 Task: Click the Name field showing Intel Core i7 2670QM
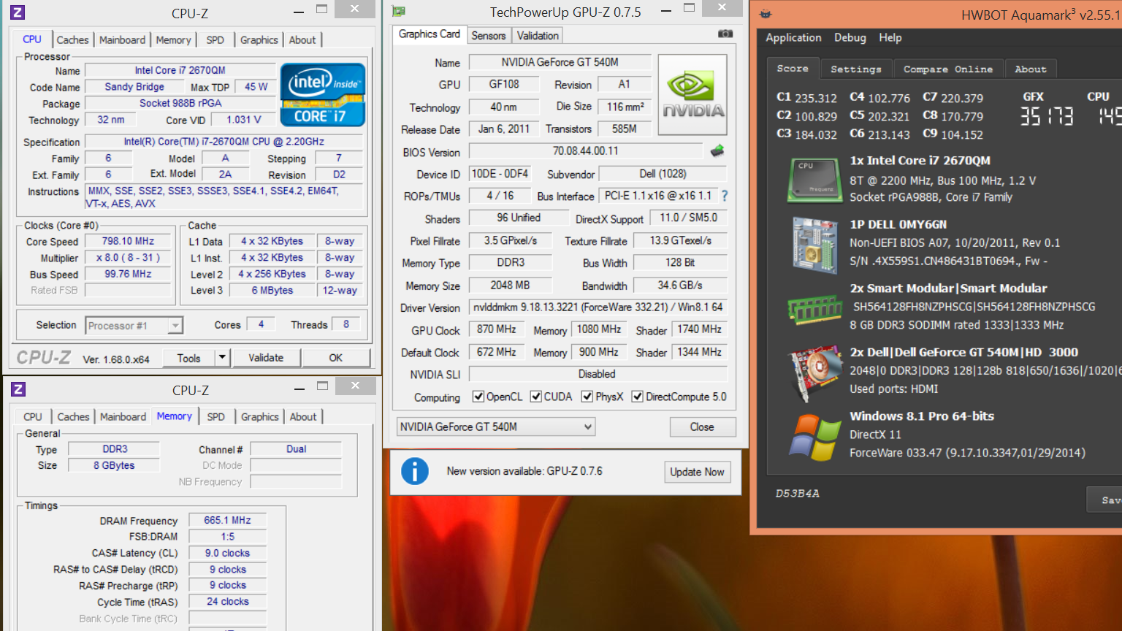point(180,70)
